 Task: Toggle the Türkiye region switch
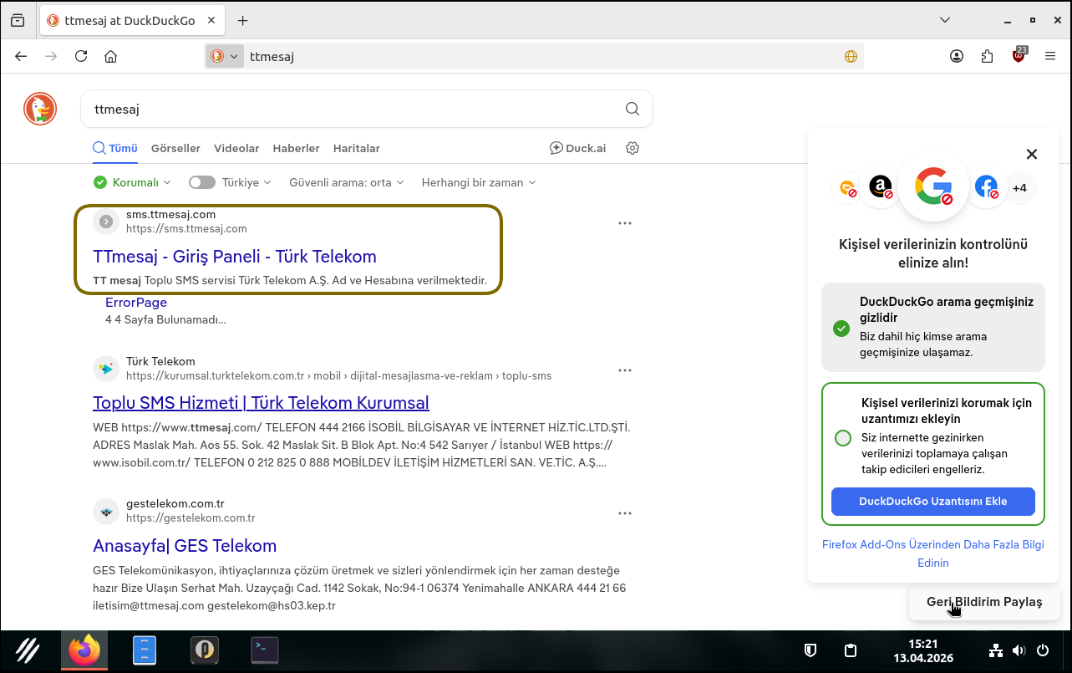201,182
